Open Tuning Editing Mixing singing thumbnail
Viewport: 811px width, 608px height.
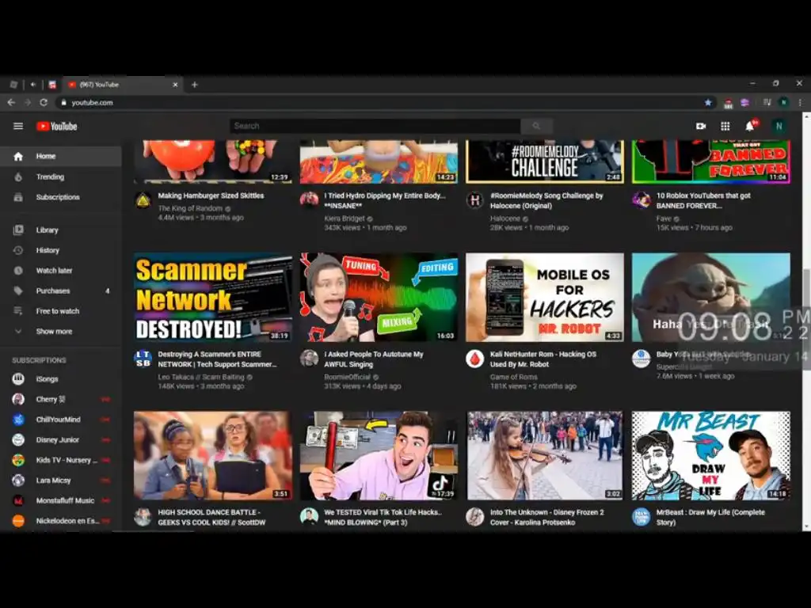point(379,298)
